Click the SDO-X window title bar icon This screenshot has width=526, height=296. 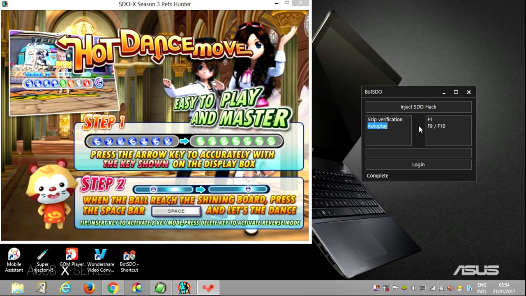click(x=5, y=4)
